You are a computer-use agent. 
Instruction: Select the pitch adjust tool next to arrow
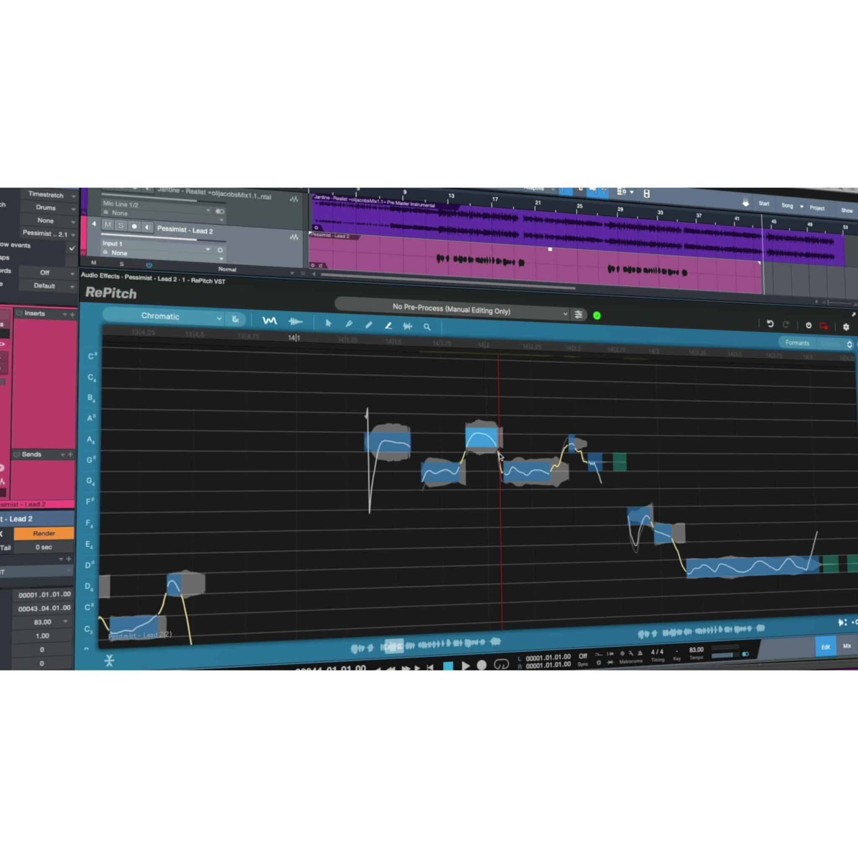(349, 324)
